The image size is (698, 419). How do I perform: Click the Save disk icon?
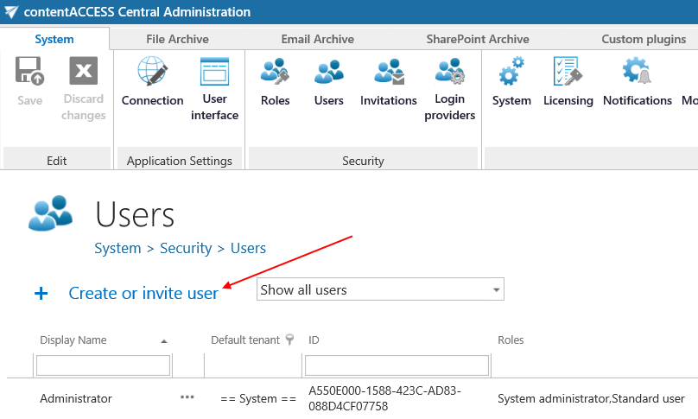pyautogui.click(x=29, y=72)
